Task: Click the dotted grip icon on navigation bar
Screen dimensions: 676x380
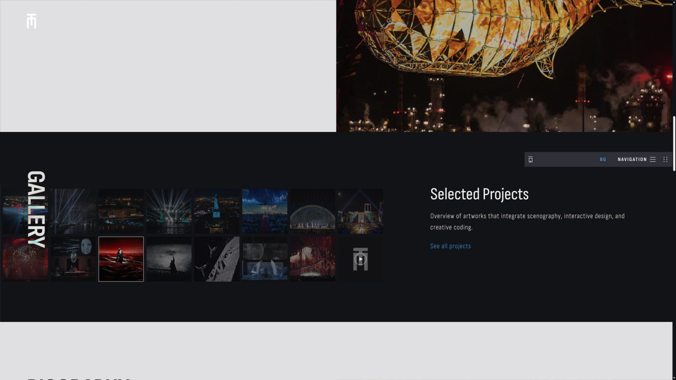Action: tap(665, 160)
